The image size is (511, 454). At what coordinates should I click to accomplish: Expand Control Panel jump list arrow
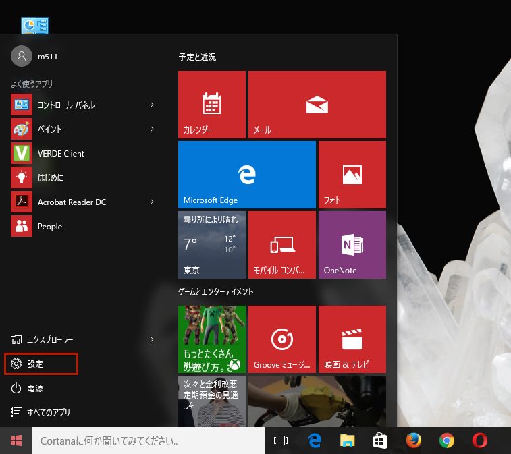tap(152, 105)
